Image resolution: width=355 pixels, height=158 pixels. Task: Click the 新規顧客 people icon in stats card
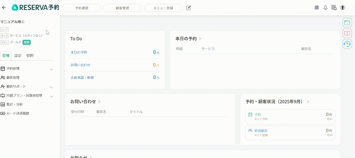250,130
